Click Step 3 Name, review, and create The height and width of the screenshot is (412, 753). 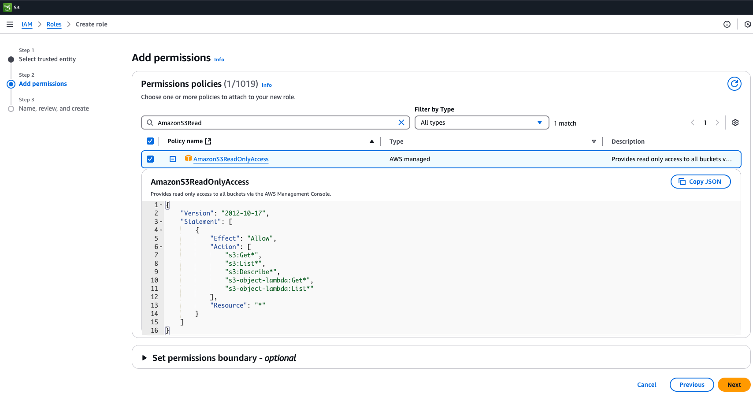coord(54,108)
